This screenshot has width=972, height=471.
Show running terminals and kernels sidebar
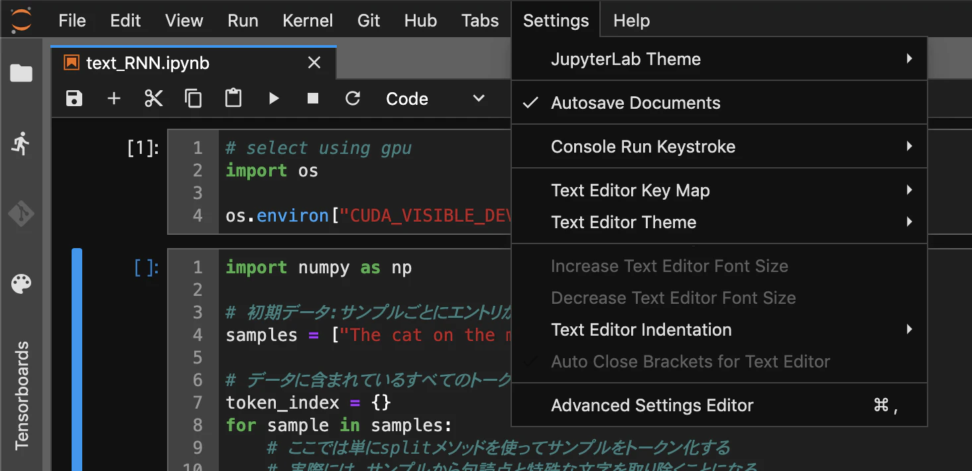(x=21, y=143)
